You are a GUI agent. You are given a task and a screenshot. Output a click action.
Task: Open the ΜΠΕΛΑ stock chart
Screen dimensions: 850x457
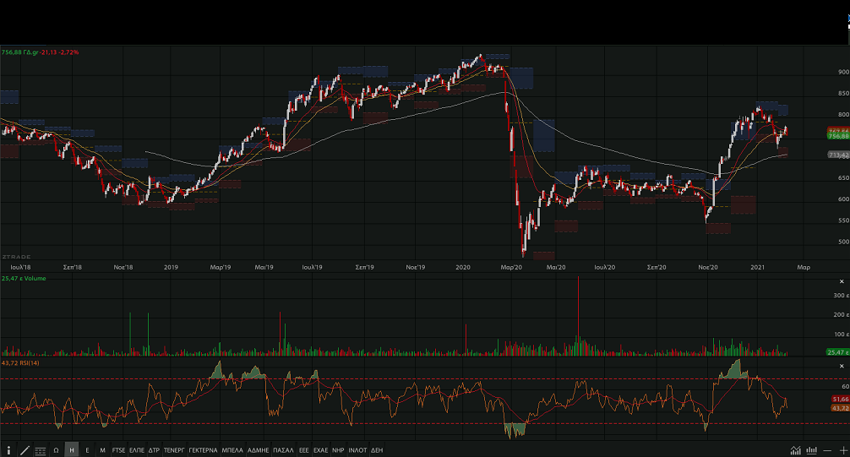tap(232, 450)
